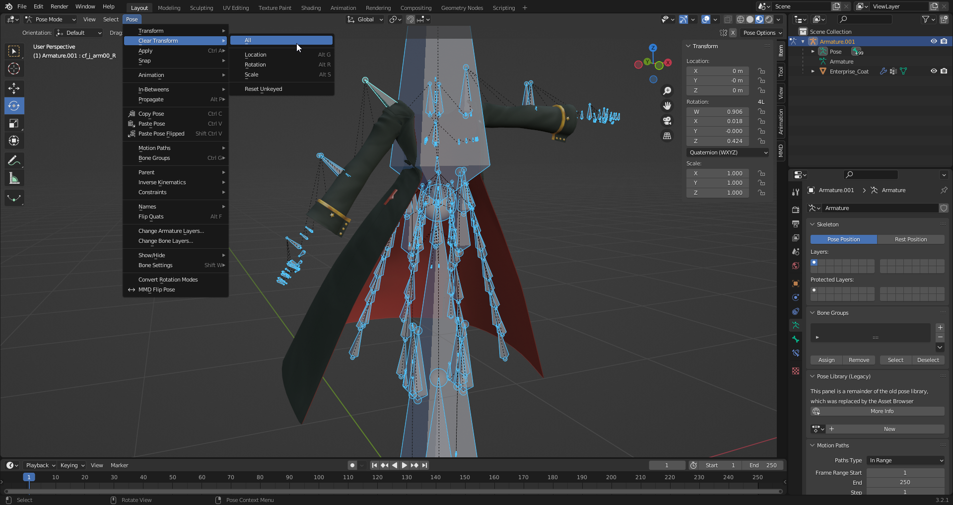Expand Pose Options dropdown

pos(762,33)
